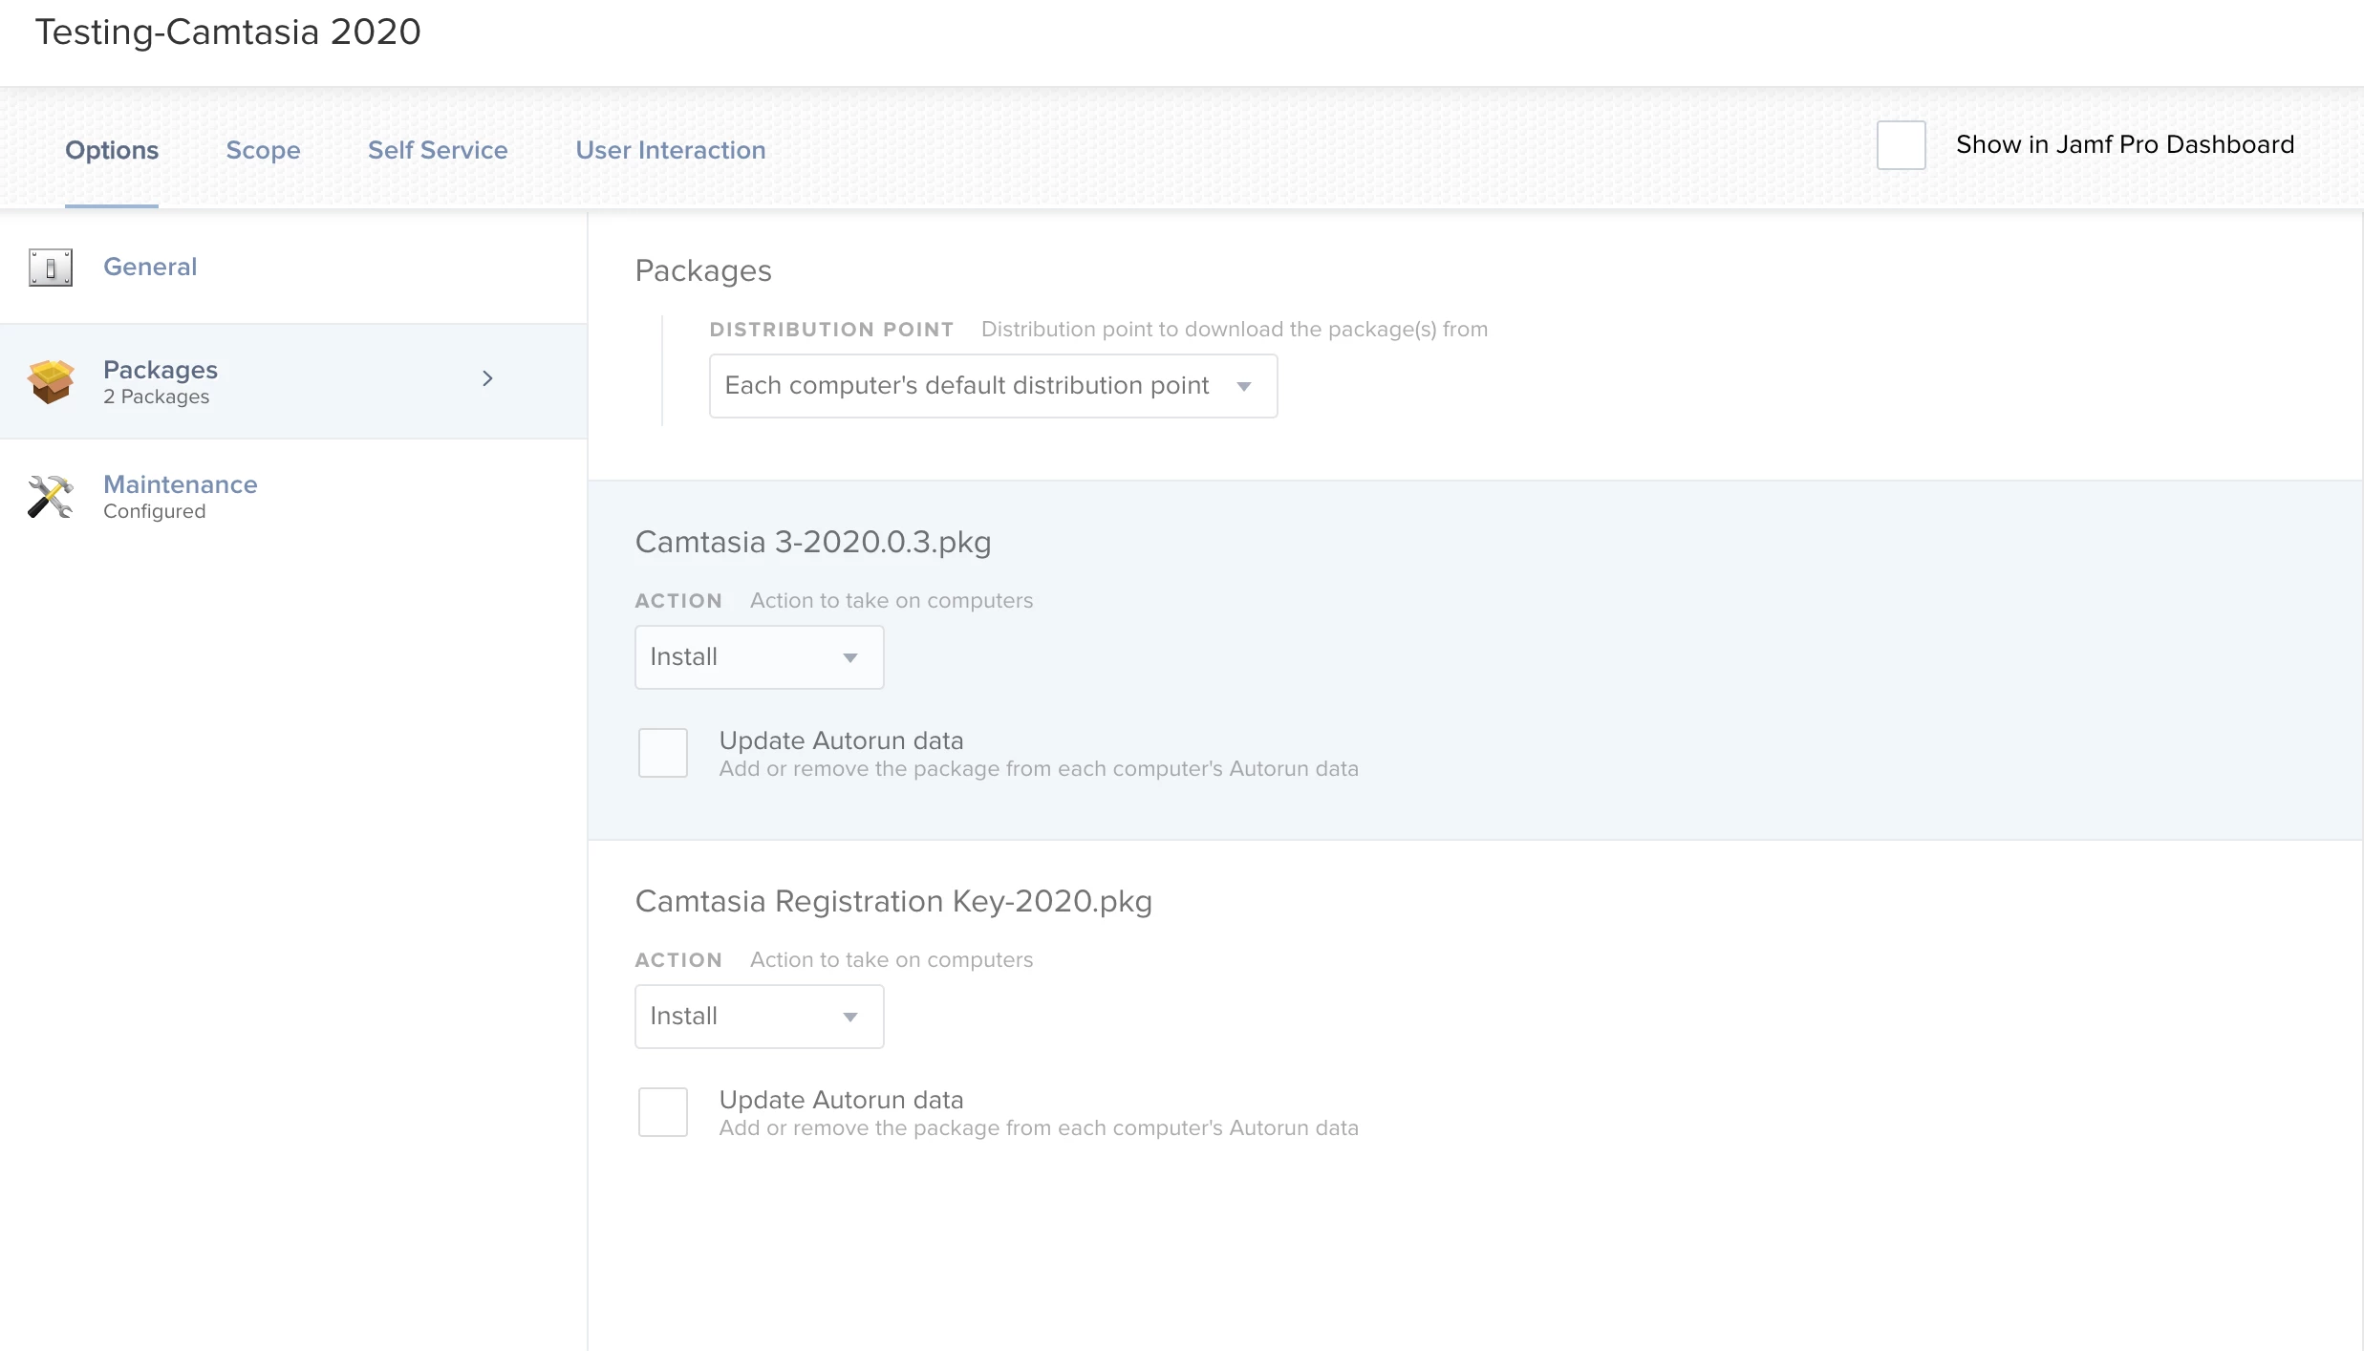Click the Packages box icon
The width and height of the screenshot is (2364, 1351).
[51, 381]
